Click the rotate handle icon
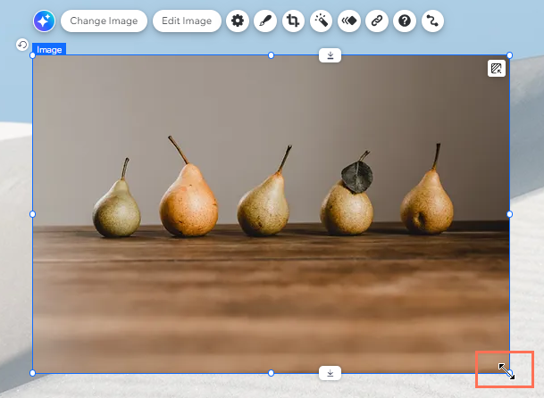The height and width of the screenshot is (398, 544). [22, 45]
